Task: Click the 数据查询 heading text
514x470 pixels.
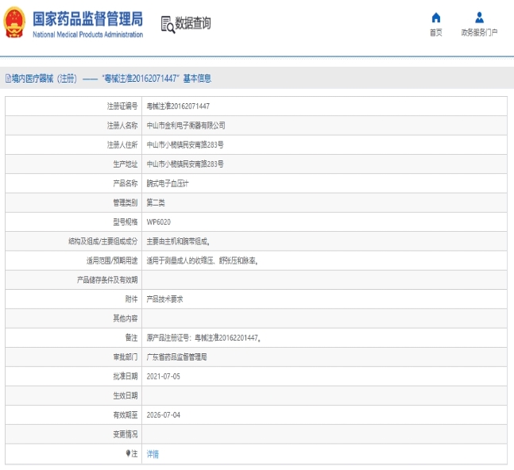Action: 193,24
